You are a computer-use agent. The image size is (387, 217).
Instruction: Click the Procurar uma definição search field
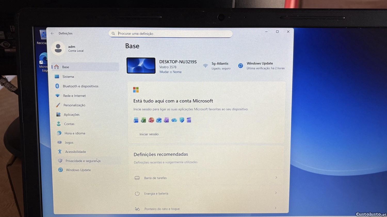click(173, 33)
